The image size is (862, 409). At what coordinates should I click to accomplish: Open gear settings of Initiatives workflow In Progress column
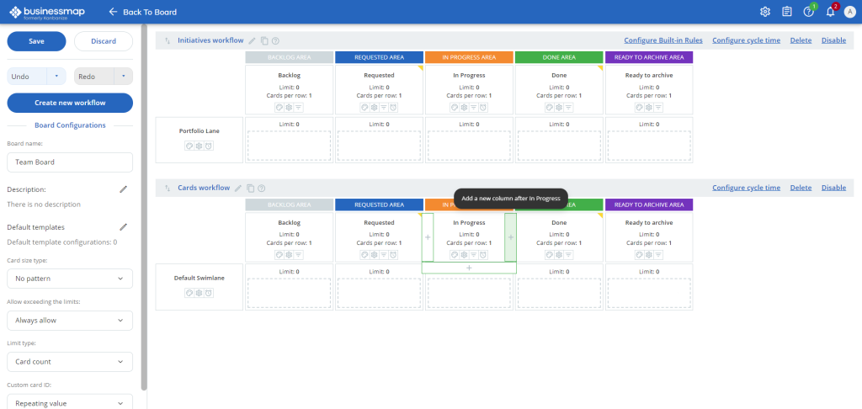[464, 108]
